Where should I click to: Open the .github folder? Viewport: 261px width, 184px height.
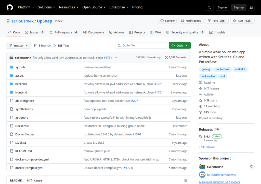[20, 67]
